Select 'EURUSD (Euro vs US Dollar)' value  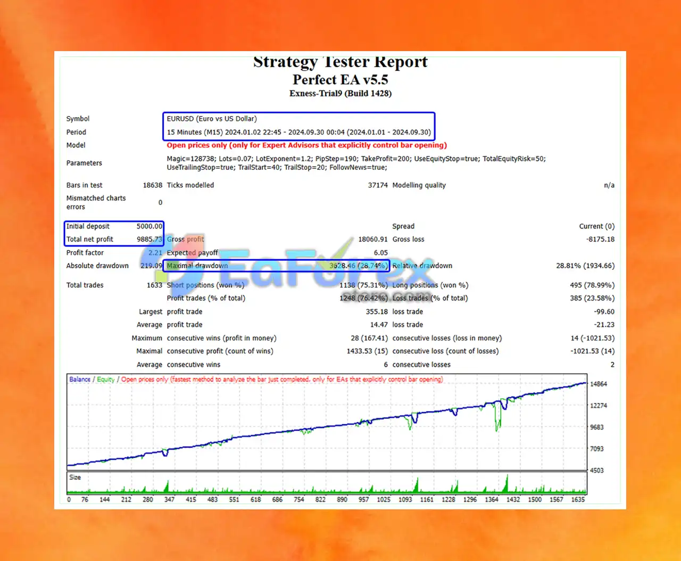[x=212, y=119]
